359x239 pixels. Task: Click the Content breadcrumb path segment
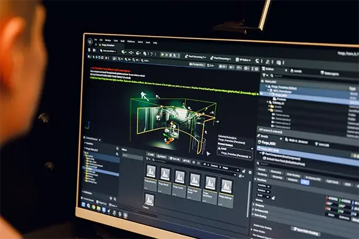(x=214, y=166)
